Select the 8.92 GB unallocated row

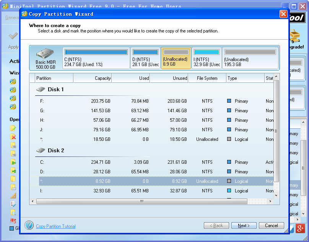[x=151, y=181]
